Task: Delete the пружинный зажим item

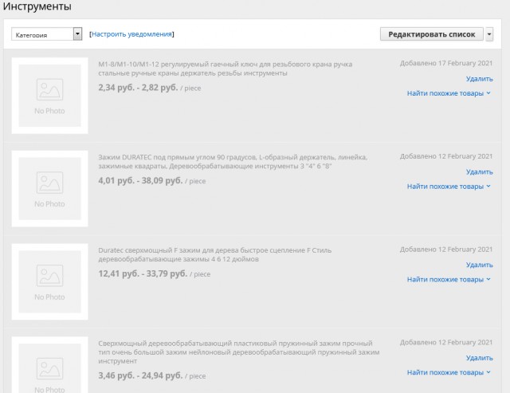Action: pyautogui.click(x=480, y=358)
